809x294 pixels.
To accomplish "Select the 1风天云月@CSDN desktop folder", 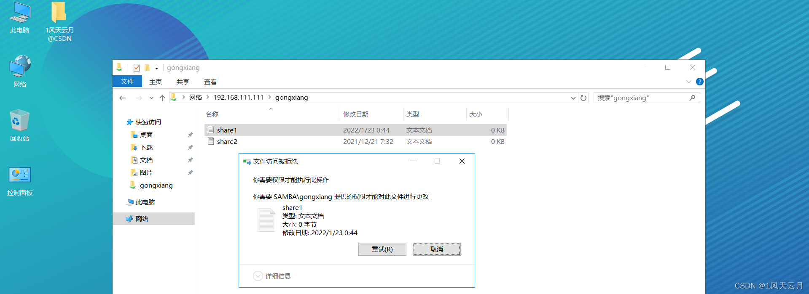I will click(x=59, y=22).
